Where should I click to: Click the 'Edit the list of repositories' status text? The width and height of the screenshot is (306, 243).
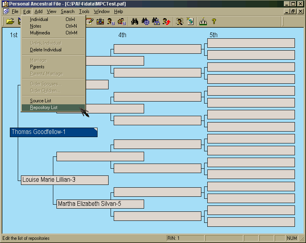click(x=26, y=238)
